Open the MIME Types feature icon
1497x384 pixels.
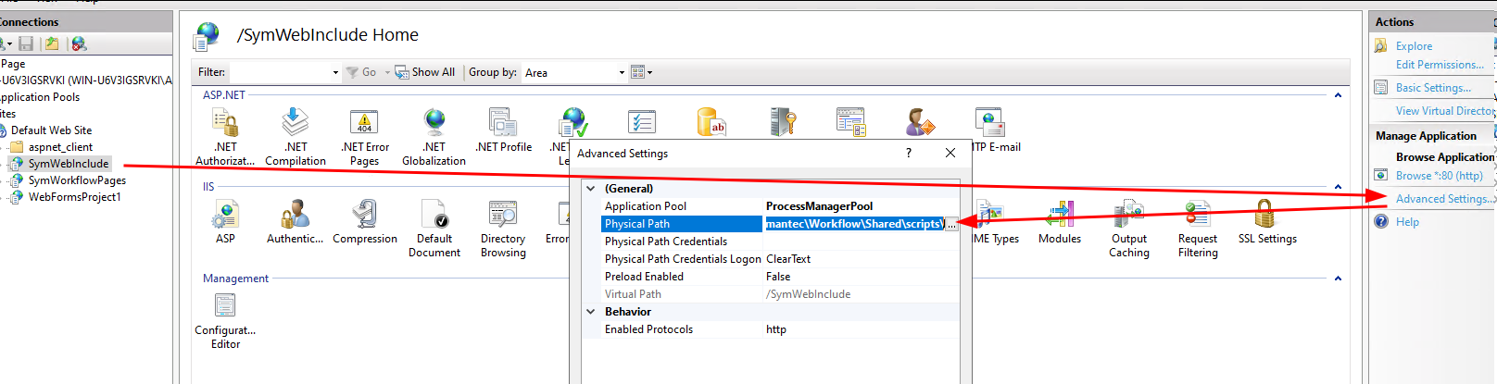click(989, 215)
